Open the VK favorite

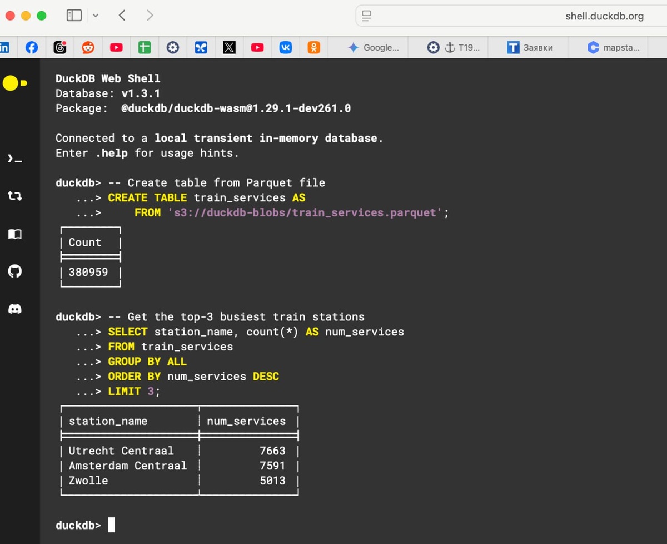pyautogui.click(x=286, y=48)
